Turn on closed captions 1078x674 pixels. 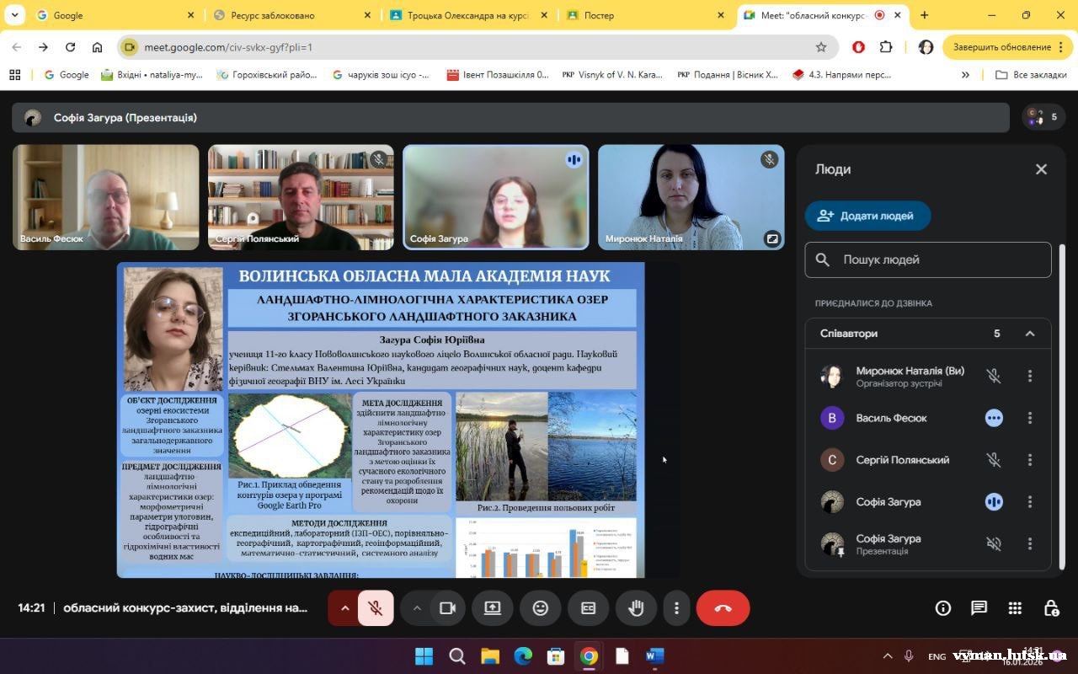pos(589,608)
